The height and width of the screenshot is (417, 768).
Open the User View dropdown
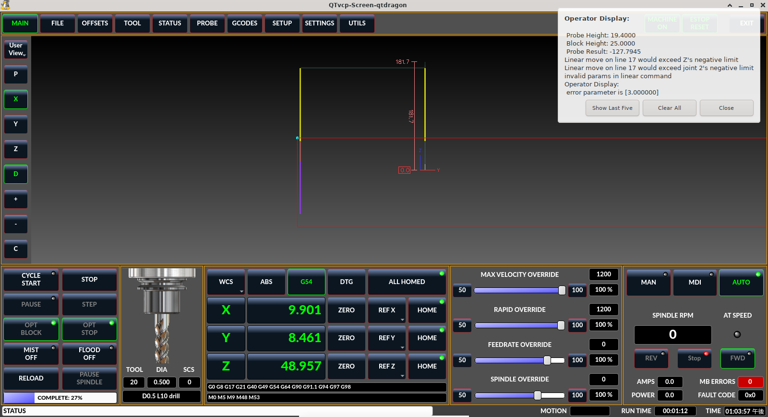coord(16,49)
